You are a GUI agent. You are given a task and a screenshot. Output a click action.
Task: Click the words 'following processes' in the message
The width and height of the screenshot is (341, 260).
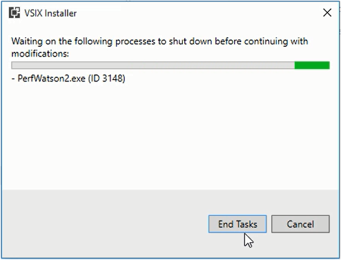point(115,41)
